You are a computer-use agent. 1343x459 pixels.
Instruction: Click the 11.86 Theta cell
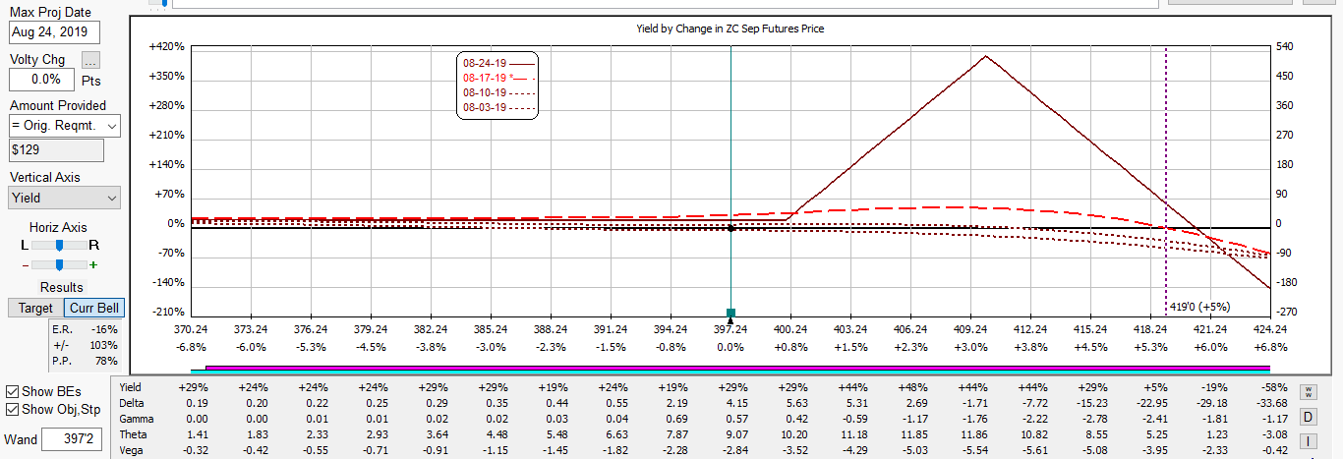(970, 434)
